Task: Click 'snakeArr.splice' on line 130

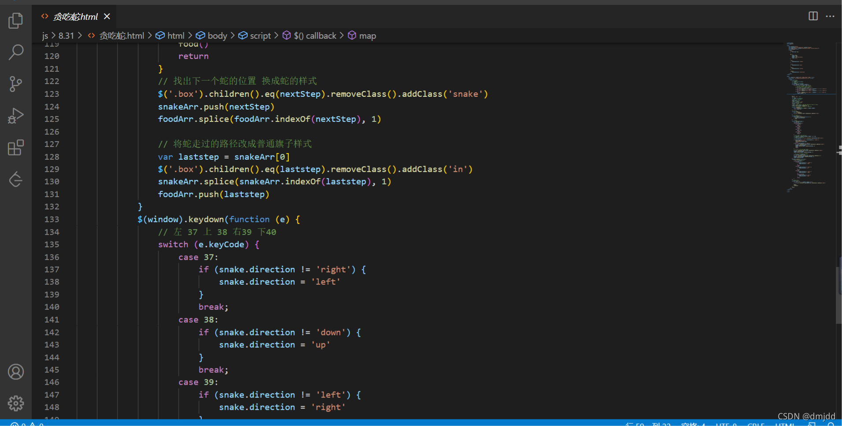Action: (x=196, y=181)
